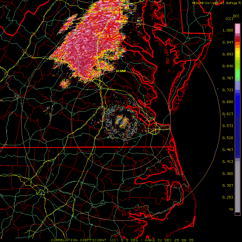This screenshot has width=242, height=242.
Task: Click the 50 NMI range ring label
Action: click(x=121, y=71)
